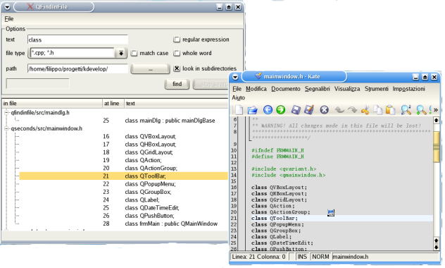
Task: Open the Modifica menu
Action: (x=256, y=89)
